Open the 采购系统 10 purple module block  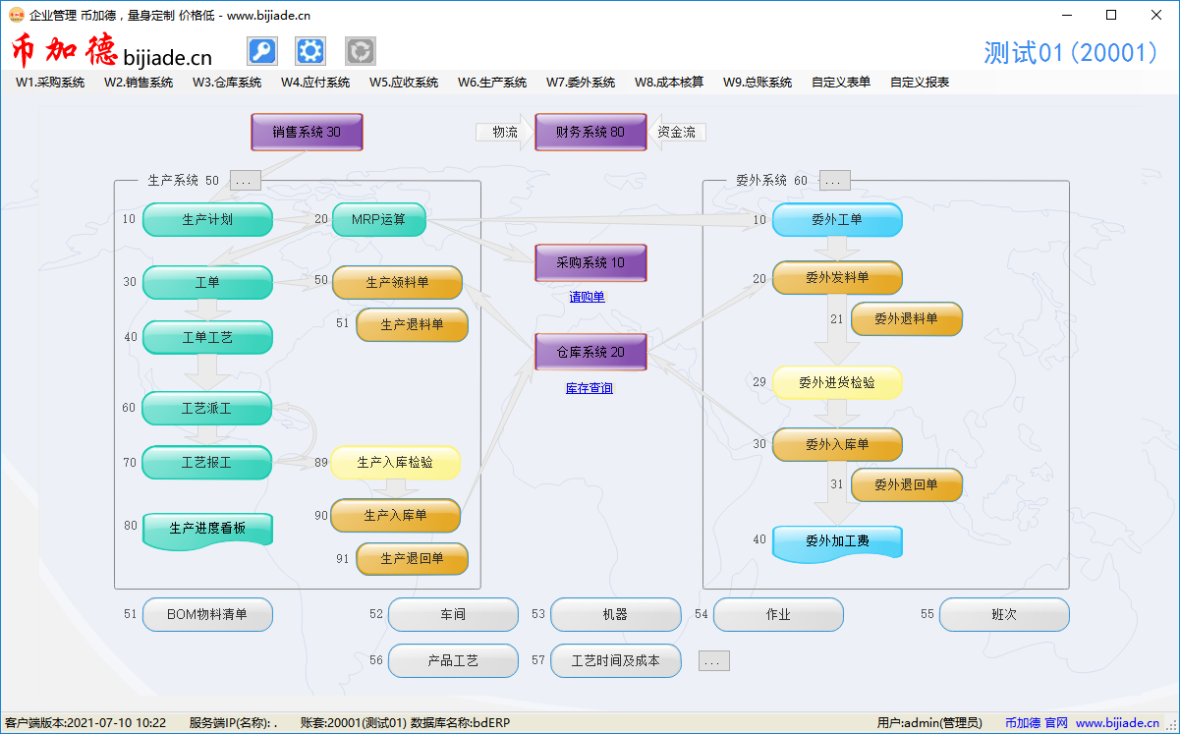(x=590, y=262)
